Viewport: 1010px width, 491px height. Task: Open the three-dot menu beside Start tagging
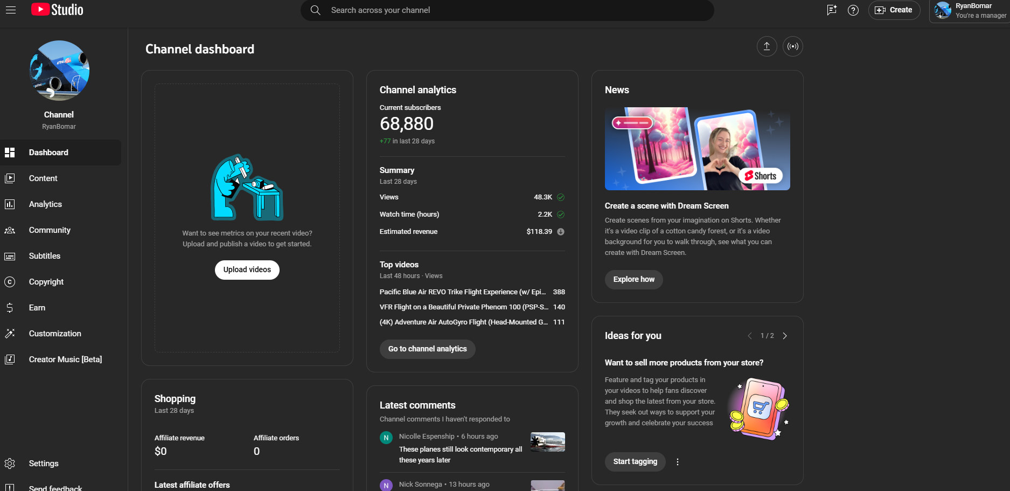(678, 462)
